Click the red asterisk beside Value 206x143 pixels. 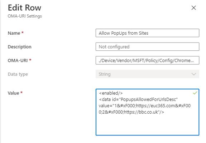21,92
